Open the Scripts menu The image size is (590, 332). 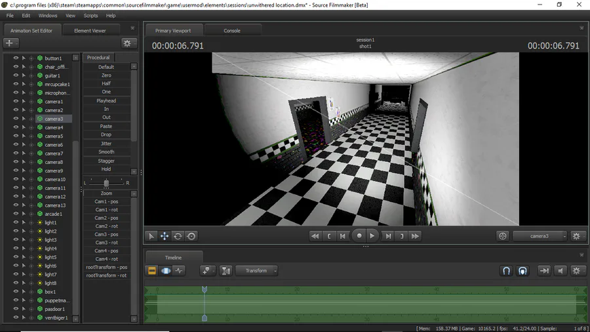(90, 16)
